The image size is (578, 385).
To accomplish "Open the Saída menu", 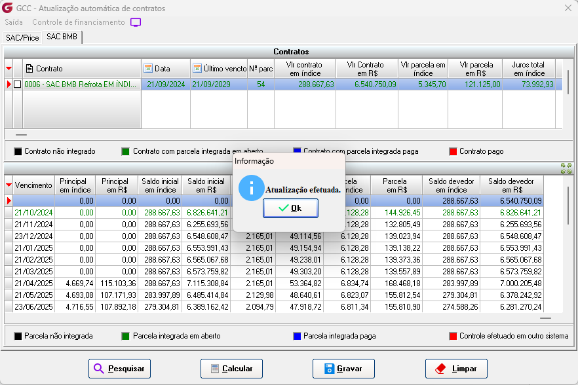I will tap(14, 22).
